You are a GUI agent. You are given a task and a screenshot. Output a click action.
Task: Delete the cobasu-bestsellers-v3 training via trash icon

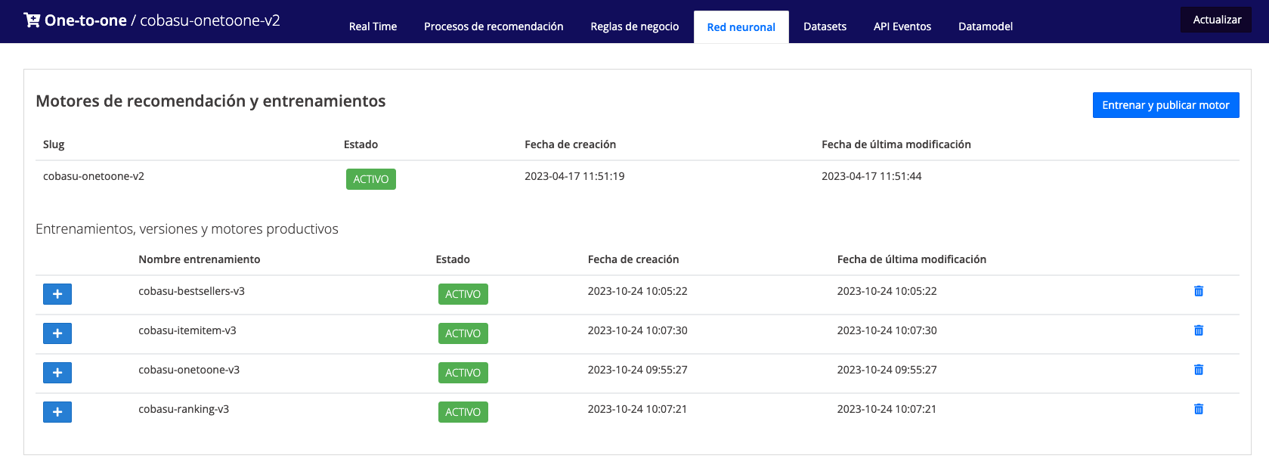pyautogui.click(x=1198, y=291)
